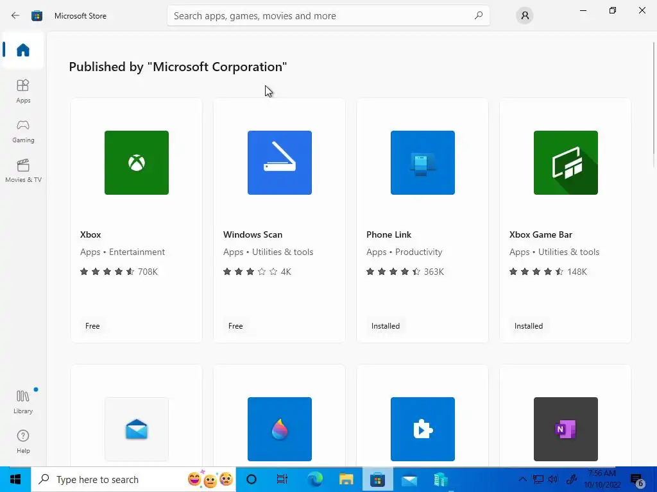The width and height of the screenshot is (657, 492).
Task: Open the taskbar clock showing 7:56 AM
Action: 602,479
